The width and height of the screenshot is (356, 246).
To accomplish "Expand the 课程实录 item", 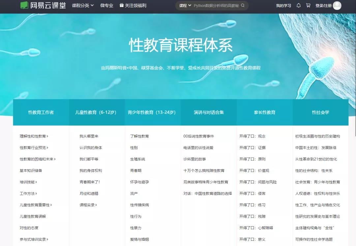I will point(96,205).
